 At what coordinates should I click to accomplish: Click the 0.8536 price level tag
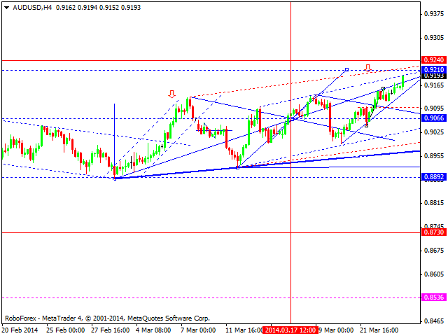[x=433, y=297]
